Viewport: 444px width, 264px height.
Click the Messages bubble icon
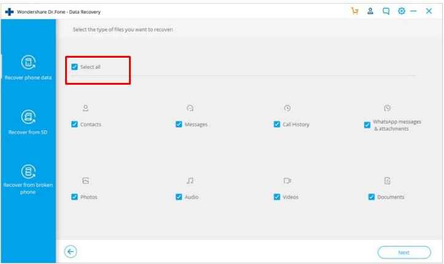tap(190, 108)
